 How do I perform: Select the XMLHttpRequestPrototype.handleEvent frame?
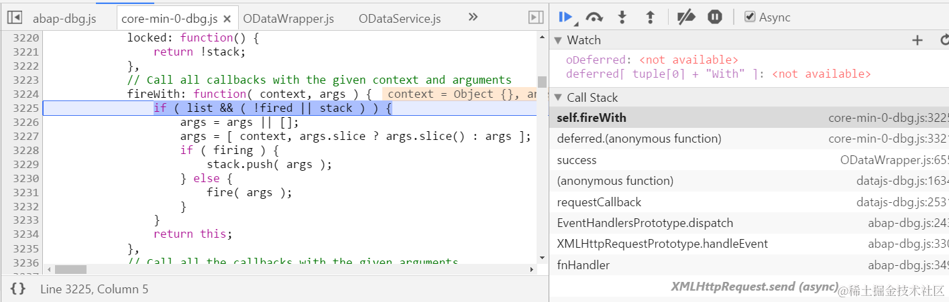pyautogui.click(x=749, y=244)
